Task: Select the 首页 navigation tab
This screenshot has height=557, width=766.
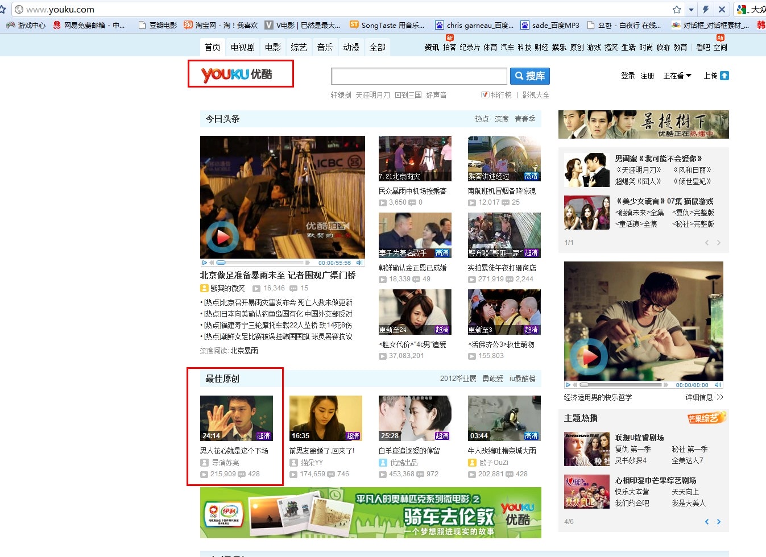Action: [x=212, y=47]
